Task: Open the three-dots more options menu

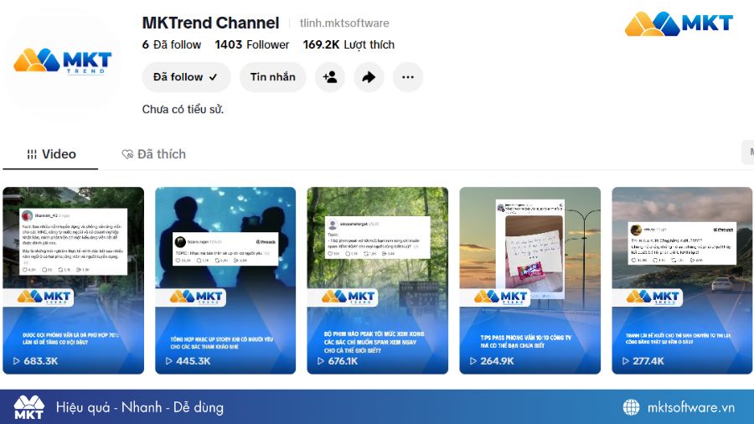Action: pyautogui.click(x=408, y=77)
